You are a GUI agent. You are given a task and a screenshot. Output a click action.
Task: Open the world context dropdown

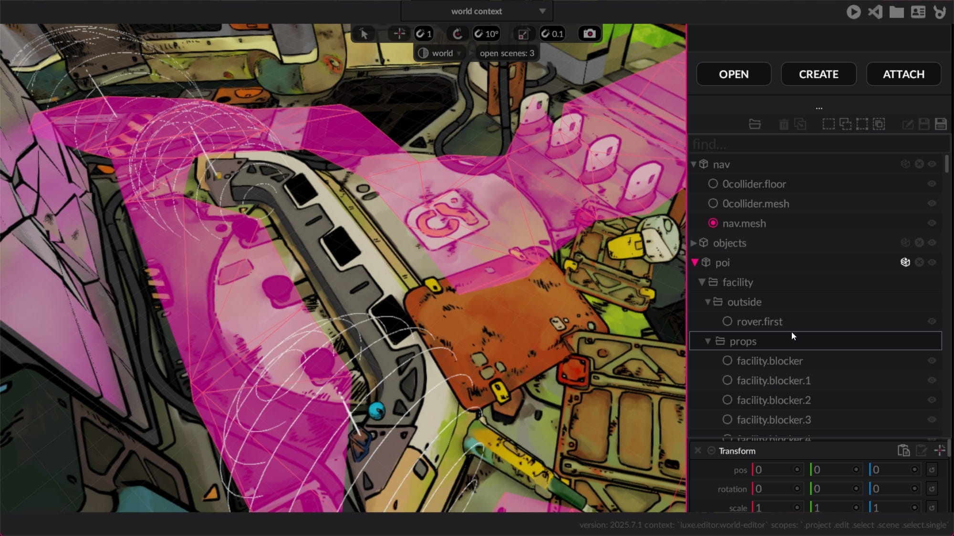(477, 11)
